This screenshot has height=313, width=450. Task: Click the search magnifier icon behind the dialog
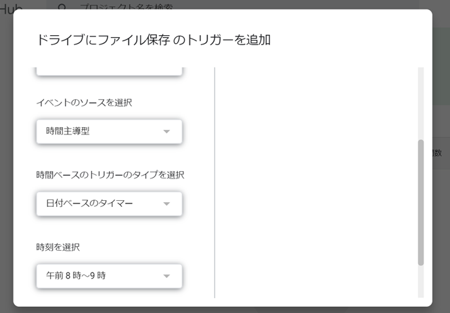(x=62, y=7)
